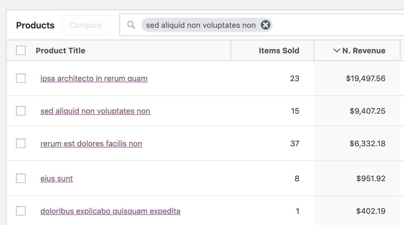Check the box for ipsa architecto in rerum quam

pyautogui.click(x=21, y=78)
